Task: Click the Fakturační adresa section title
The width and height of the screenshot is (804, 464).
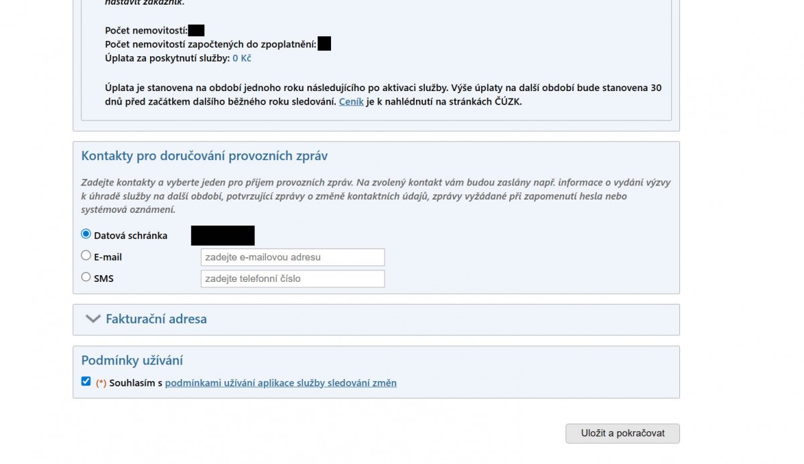Action: pyautogui.click(x=156, y=319)
